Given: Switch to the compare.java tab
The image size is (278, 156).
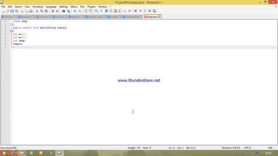Looking at the screenshot, I should click(x=132, y=17).
